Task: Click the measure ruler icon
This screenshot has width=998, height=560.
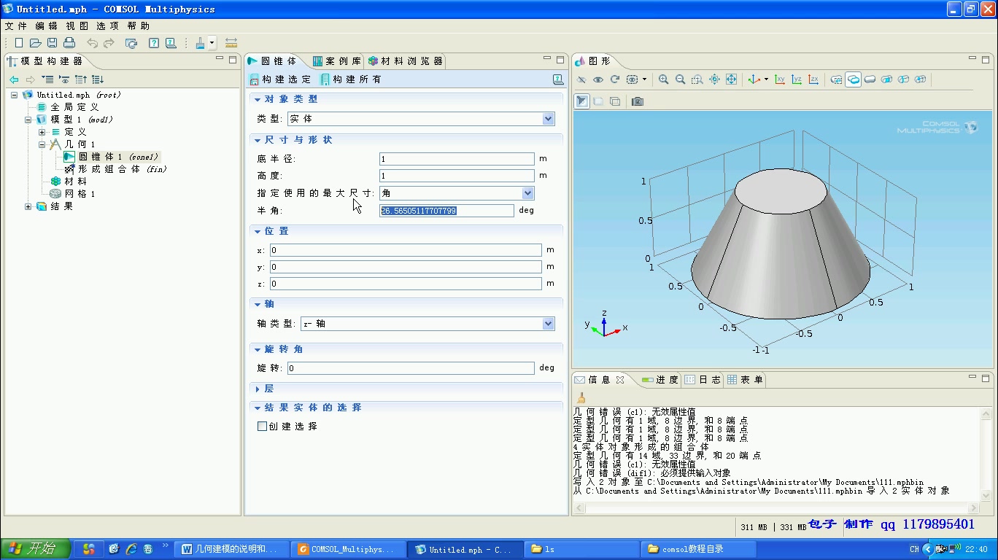Action: [231, 43]
